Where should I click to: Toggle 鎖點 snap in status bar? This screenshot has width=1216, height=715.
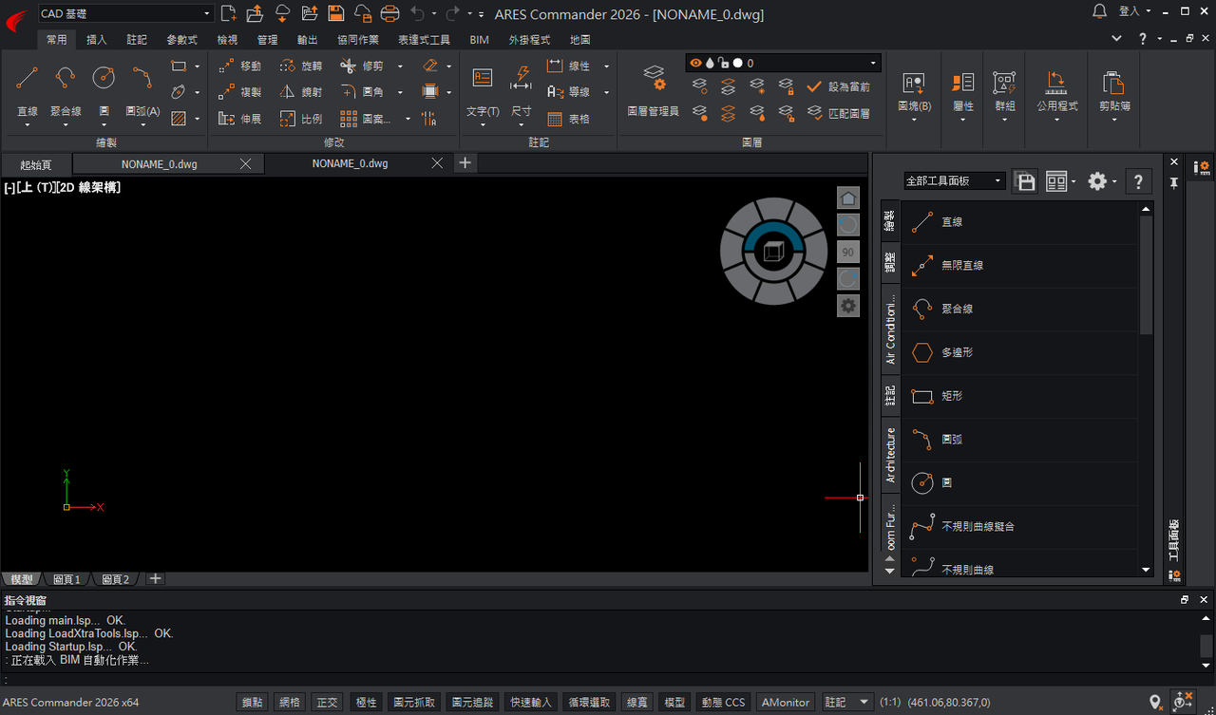tap(253, 703)
